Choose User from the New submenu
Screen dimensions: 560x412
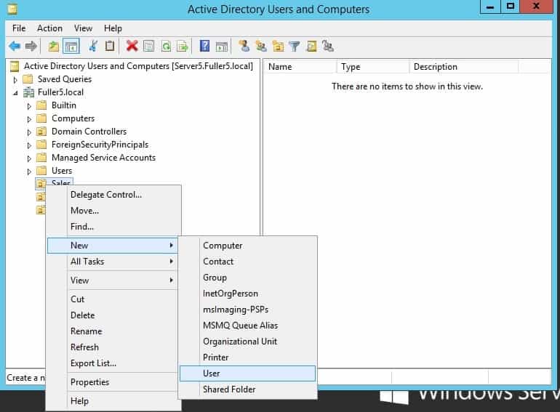coord(247,373)
